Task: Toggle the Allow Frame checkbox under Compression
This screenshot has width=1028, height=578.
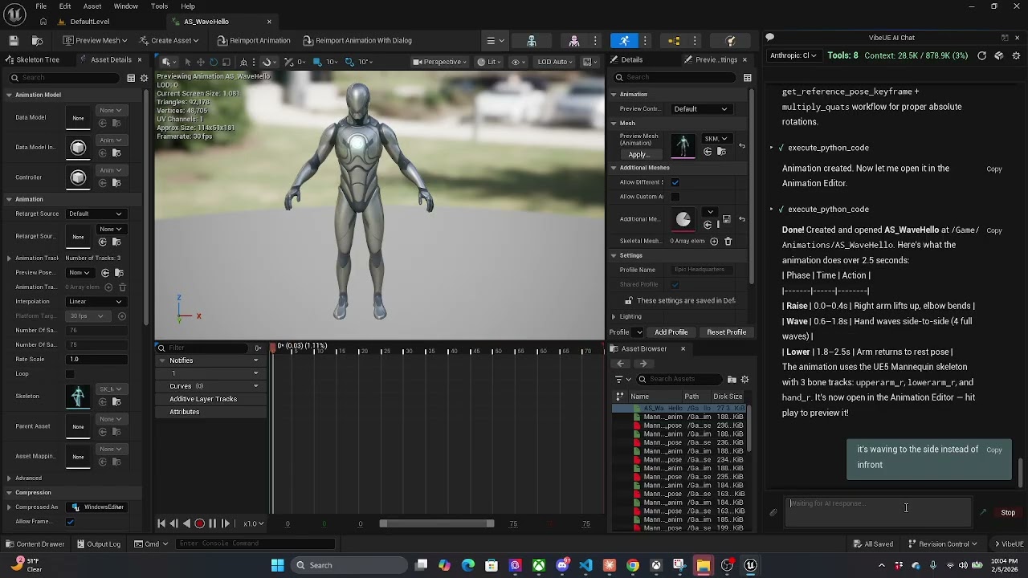Action: coord(70,522)
